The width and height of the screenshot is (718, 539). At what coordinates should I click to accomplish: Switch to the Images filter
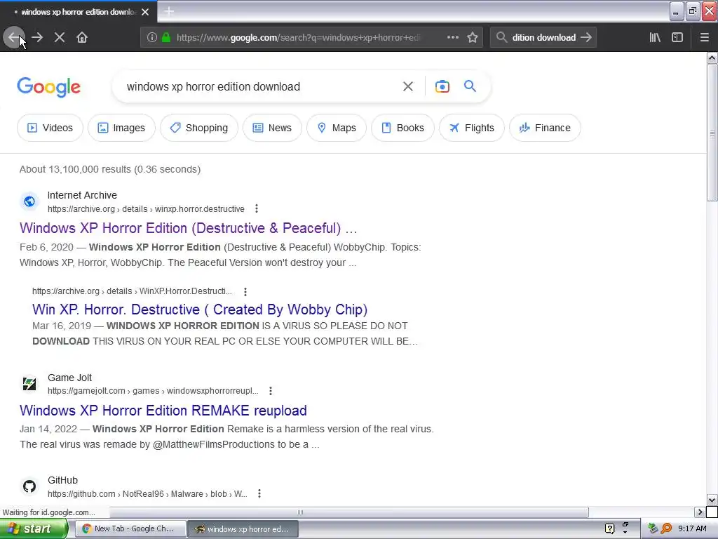point(121,128)
